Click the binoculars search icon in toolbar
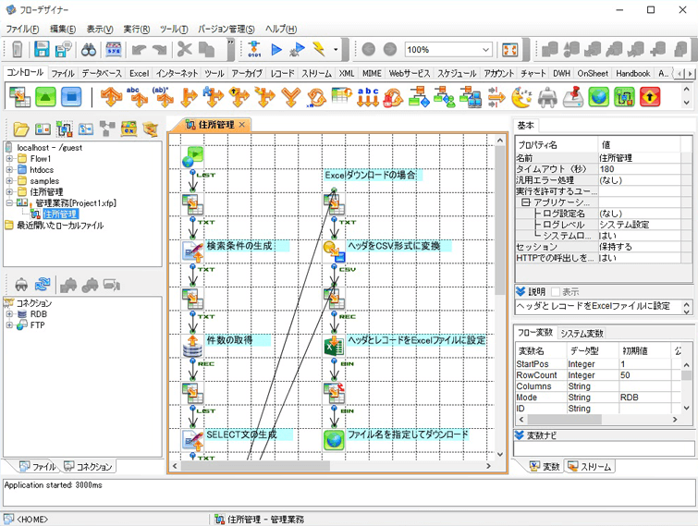Viewport: 698px width, 526px height. coord(89,49)
